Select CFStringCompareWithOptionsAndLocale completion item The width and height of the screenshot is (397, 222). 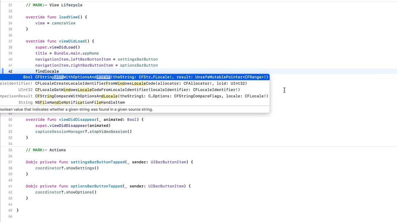click(135, 96)
